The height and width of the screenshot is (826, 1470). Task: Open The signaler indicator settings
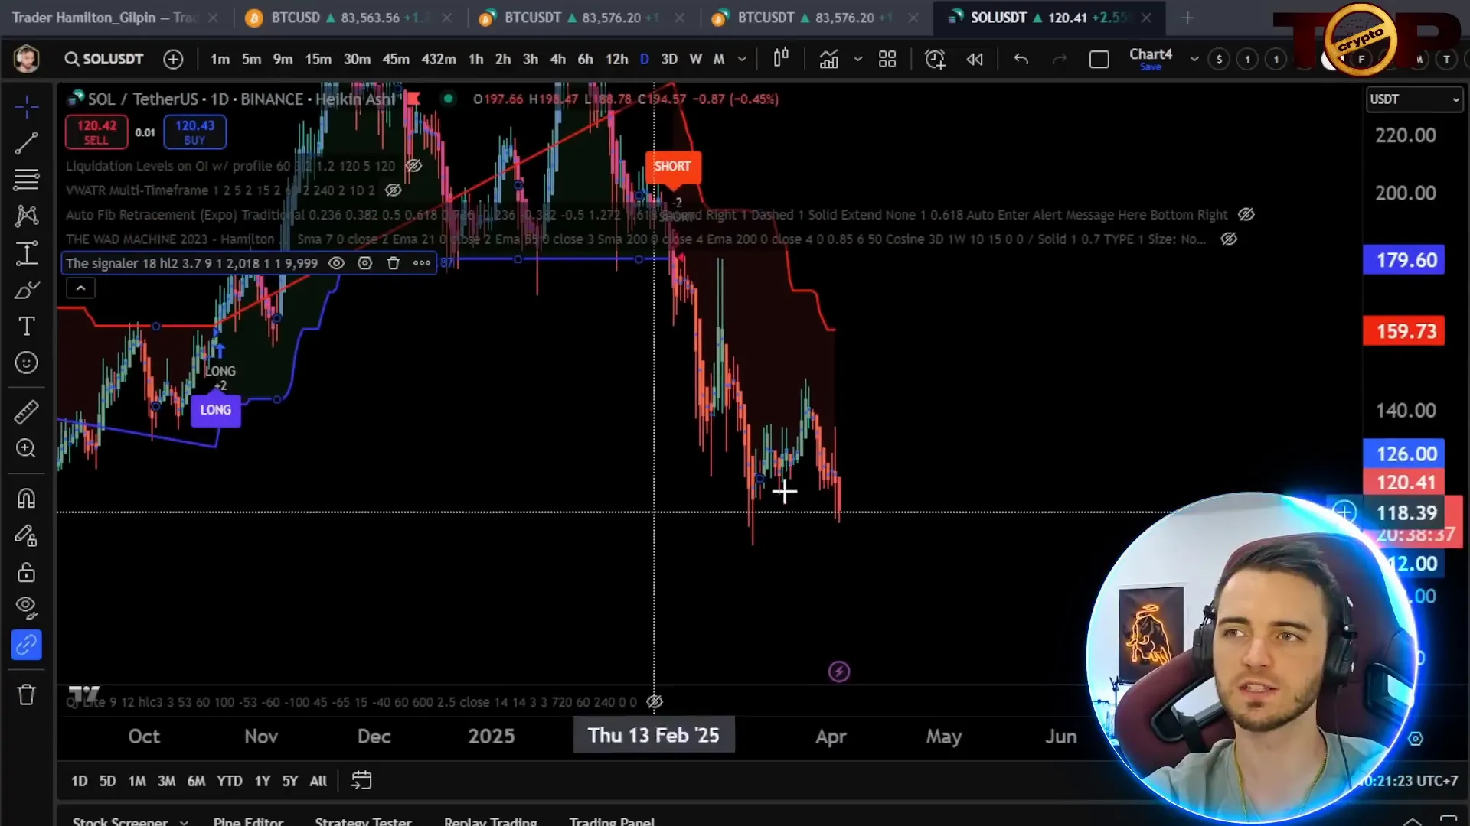coord(364,263)
